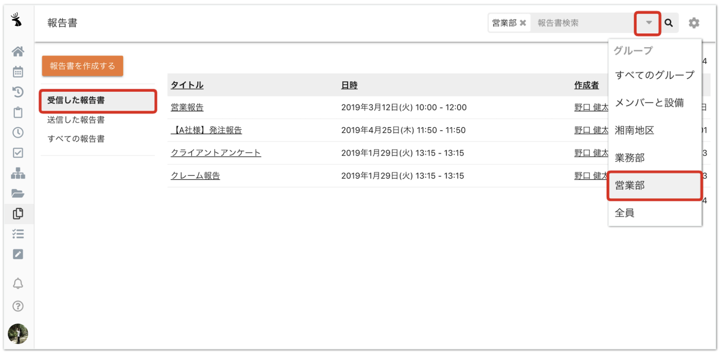Click the help question mark icon

[x=18, y=306]
